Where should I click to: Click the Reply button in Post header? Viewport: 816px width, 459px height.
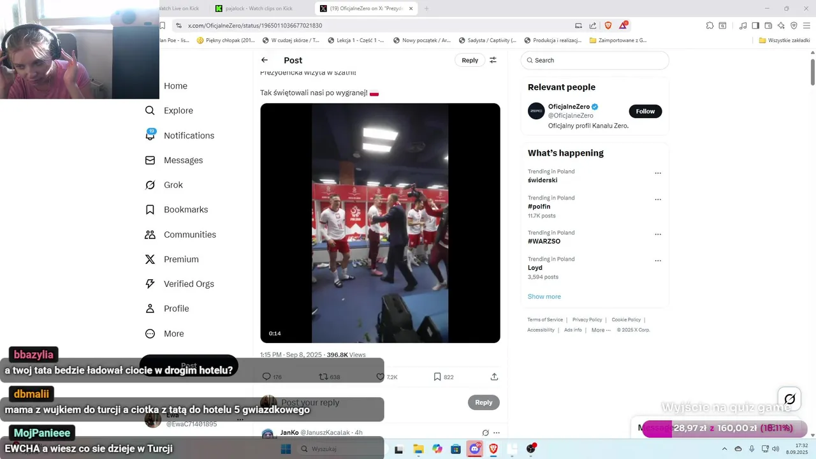tap(470, 60)
